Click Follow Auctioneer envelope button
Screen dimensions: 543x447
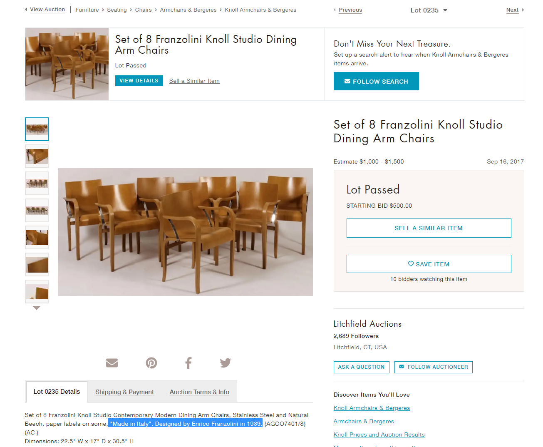click(x=433, y=367)
